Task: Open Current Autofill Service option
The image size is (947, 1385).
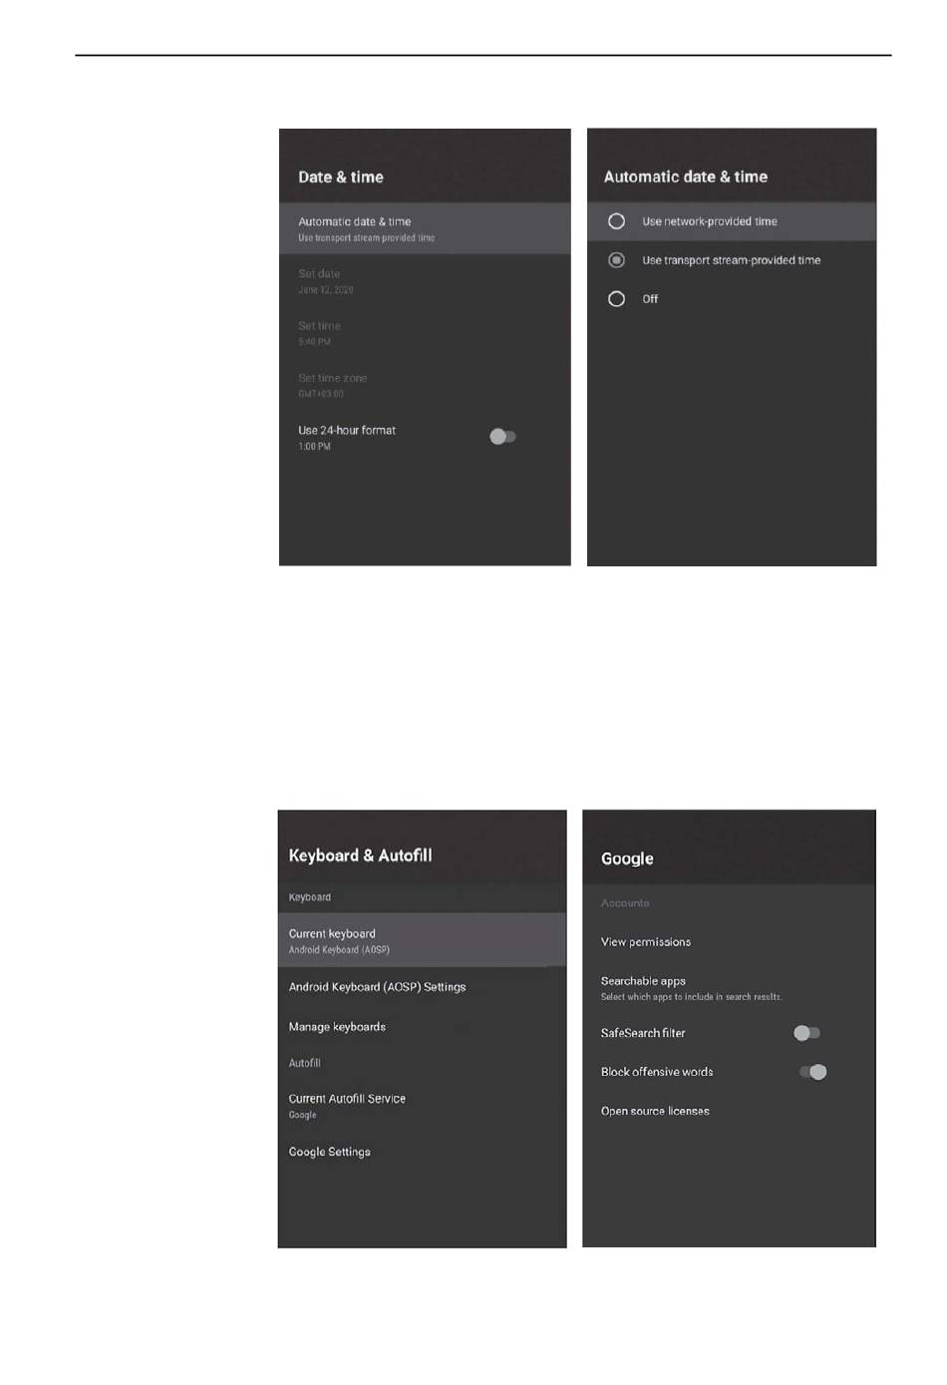Action: (422, 1106)
